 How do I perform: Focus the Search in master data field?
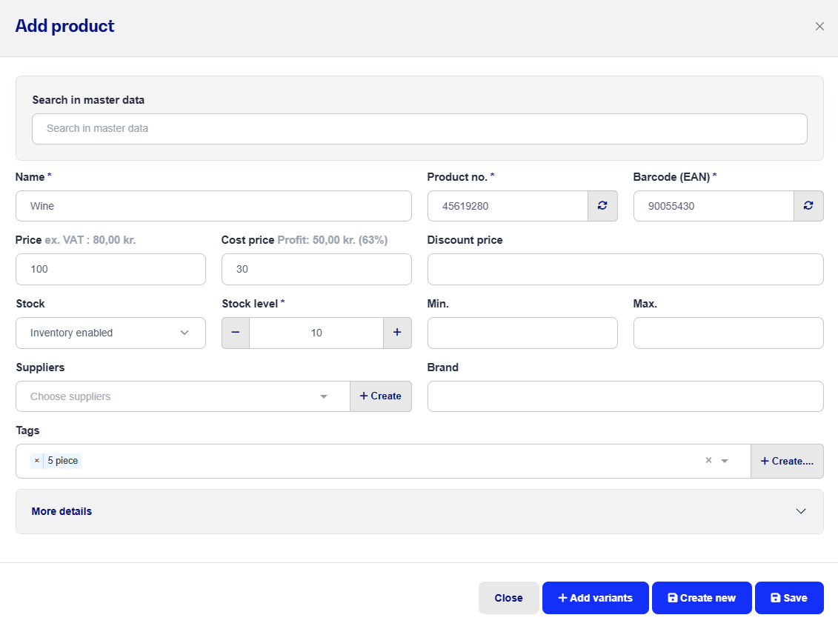[x=419, y=129]
